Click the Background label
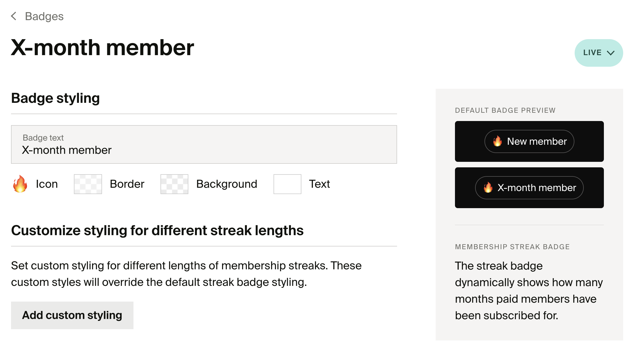 click(x=227, y=184)
